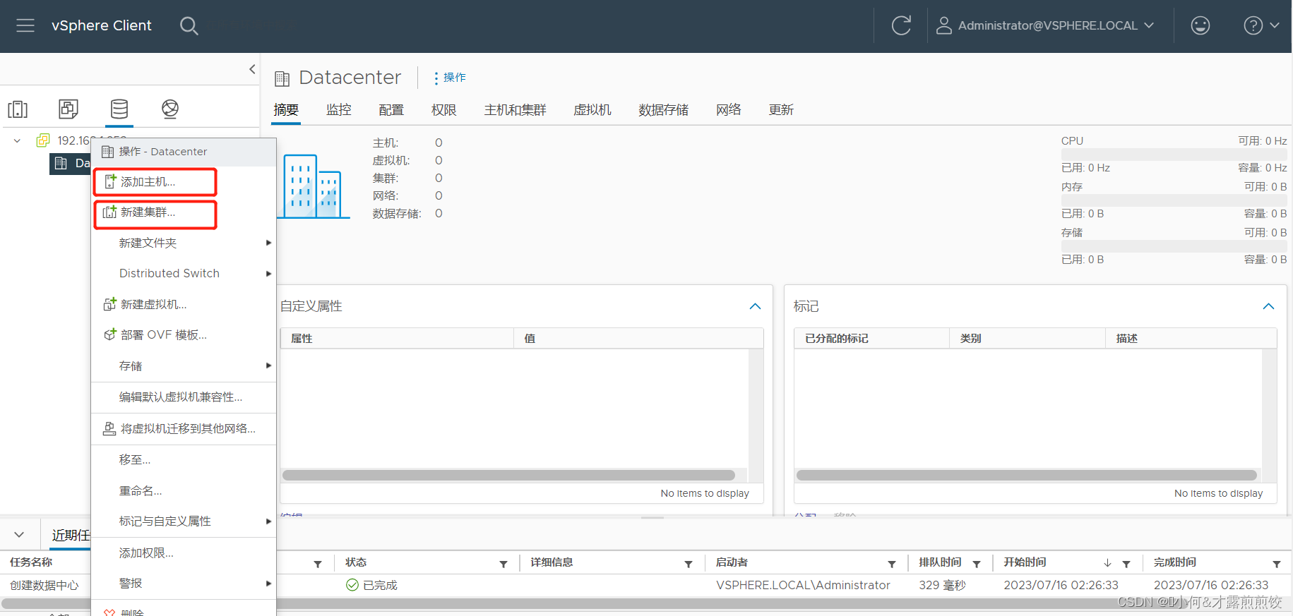Switch to the 更新 tab
This screenshot has height=616, width=1293.
pyautogui.click(x=781, y=110)
